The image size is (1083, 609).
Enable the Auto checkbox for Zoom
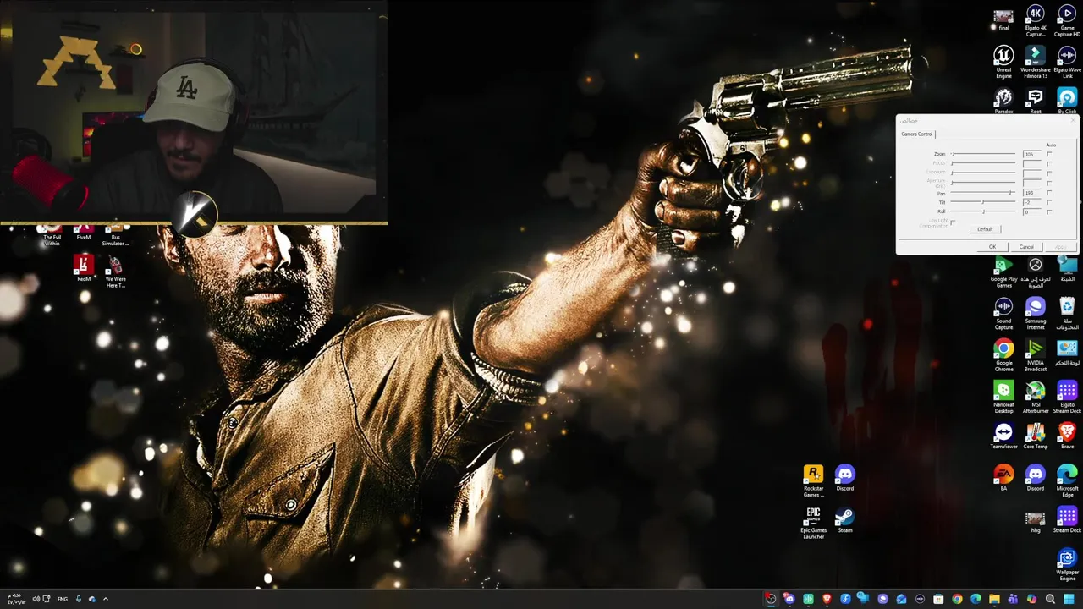(1049, 154)
